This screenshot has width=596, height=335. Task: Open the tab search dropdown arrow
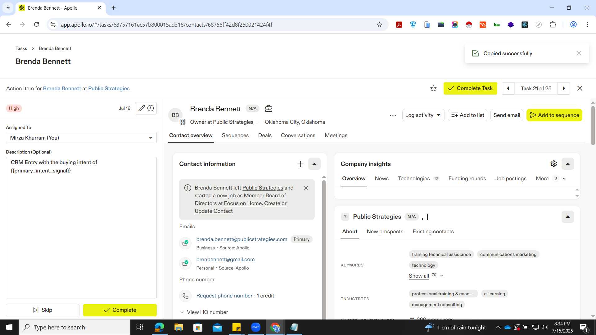coord(8,8)
